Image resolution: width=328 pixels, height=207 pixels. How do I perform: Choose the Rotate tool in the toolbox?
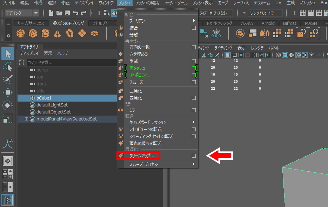8,105
